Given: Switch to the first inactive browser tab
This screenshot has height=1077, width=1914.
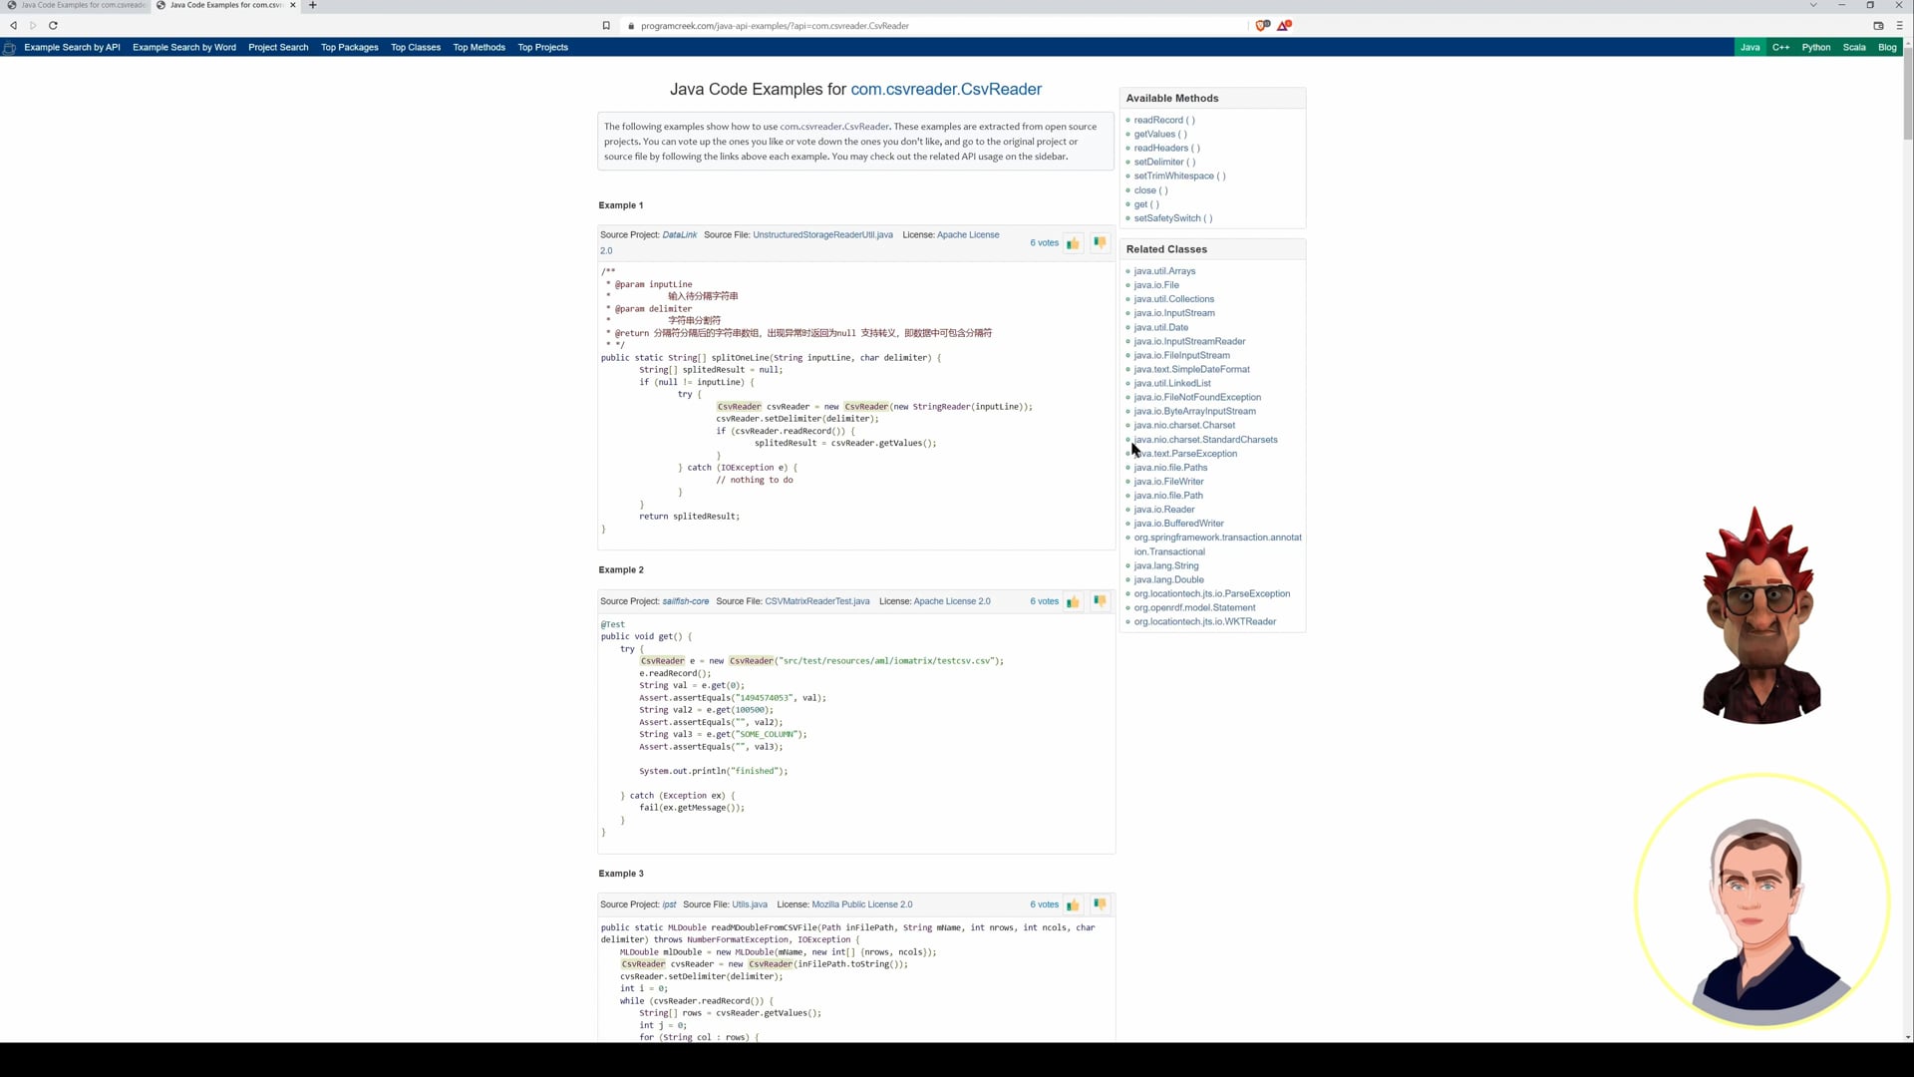Looking at the screenshot, I should click(76, 5).
